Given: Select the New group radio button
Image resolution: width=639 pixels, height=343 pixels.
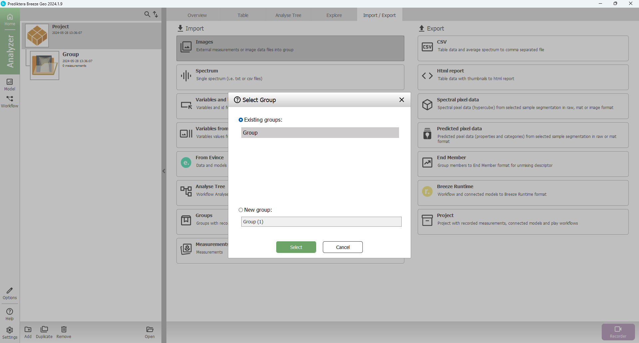Looking at the screenshot, I should 241,210.
